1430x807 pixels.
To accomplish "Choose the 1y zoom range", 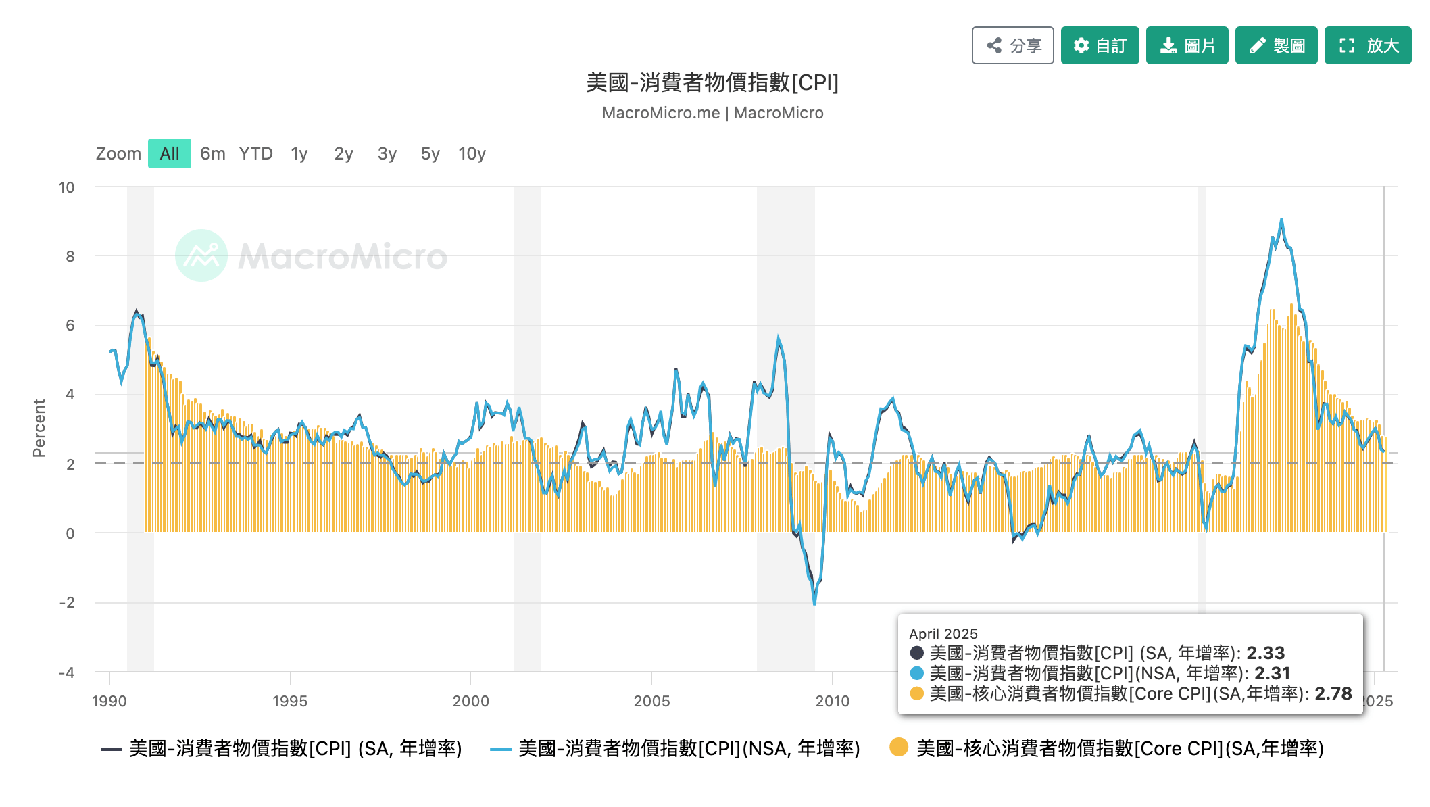I will (299, 153).
